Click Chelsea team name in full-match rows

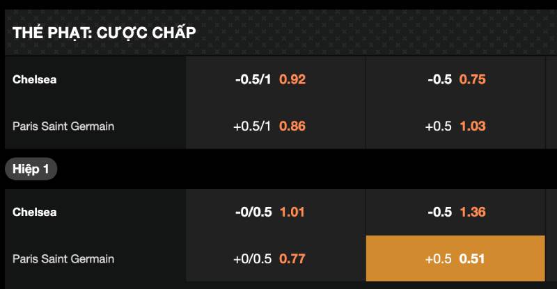(34, 79)
